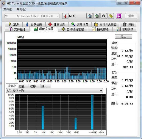Open the 磁盘信息 tab

coord(34,25)
